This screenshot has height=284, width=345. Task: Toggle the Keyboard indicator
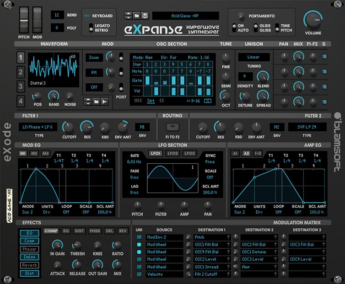coord(87,16)
